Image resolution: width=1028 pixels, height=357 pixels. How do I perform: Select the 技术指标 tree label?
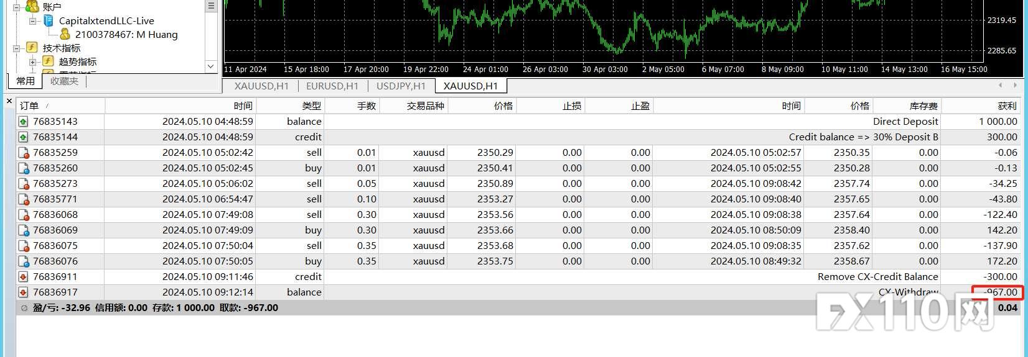click(x=62, y=48)
